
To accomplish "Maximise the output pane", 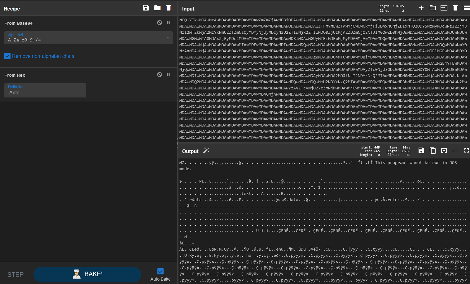I will pyautogui.click(x=467, y=150).
